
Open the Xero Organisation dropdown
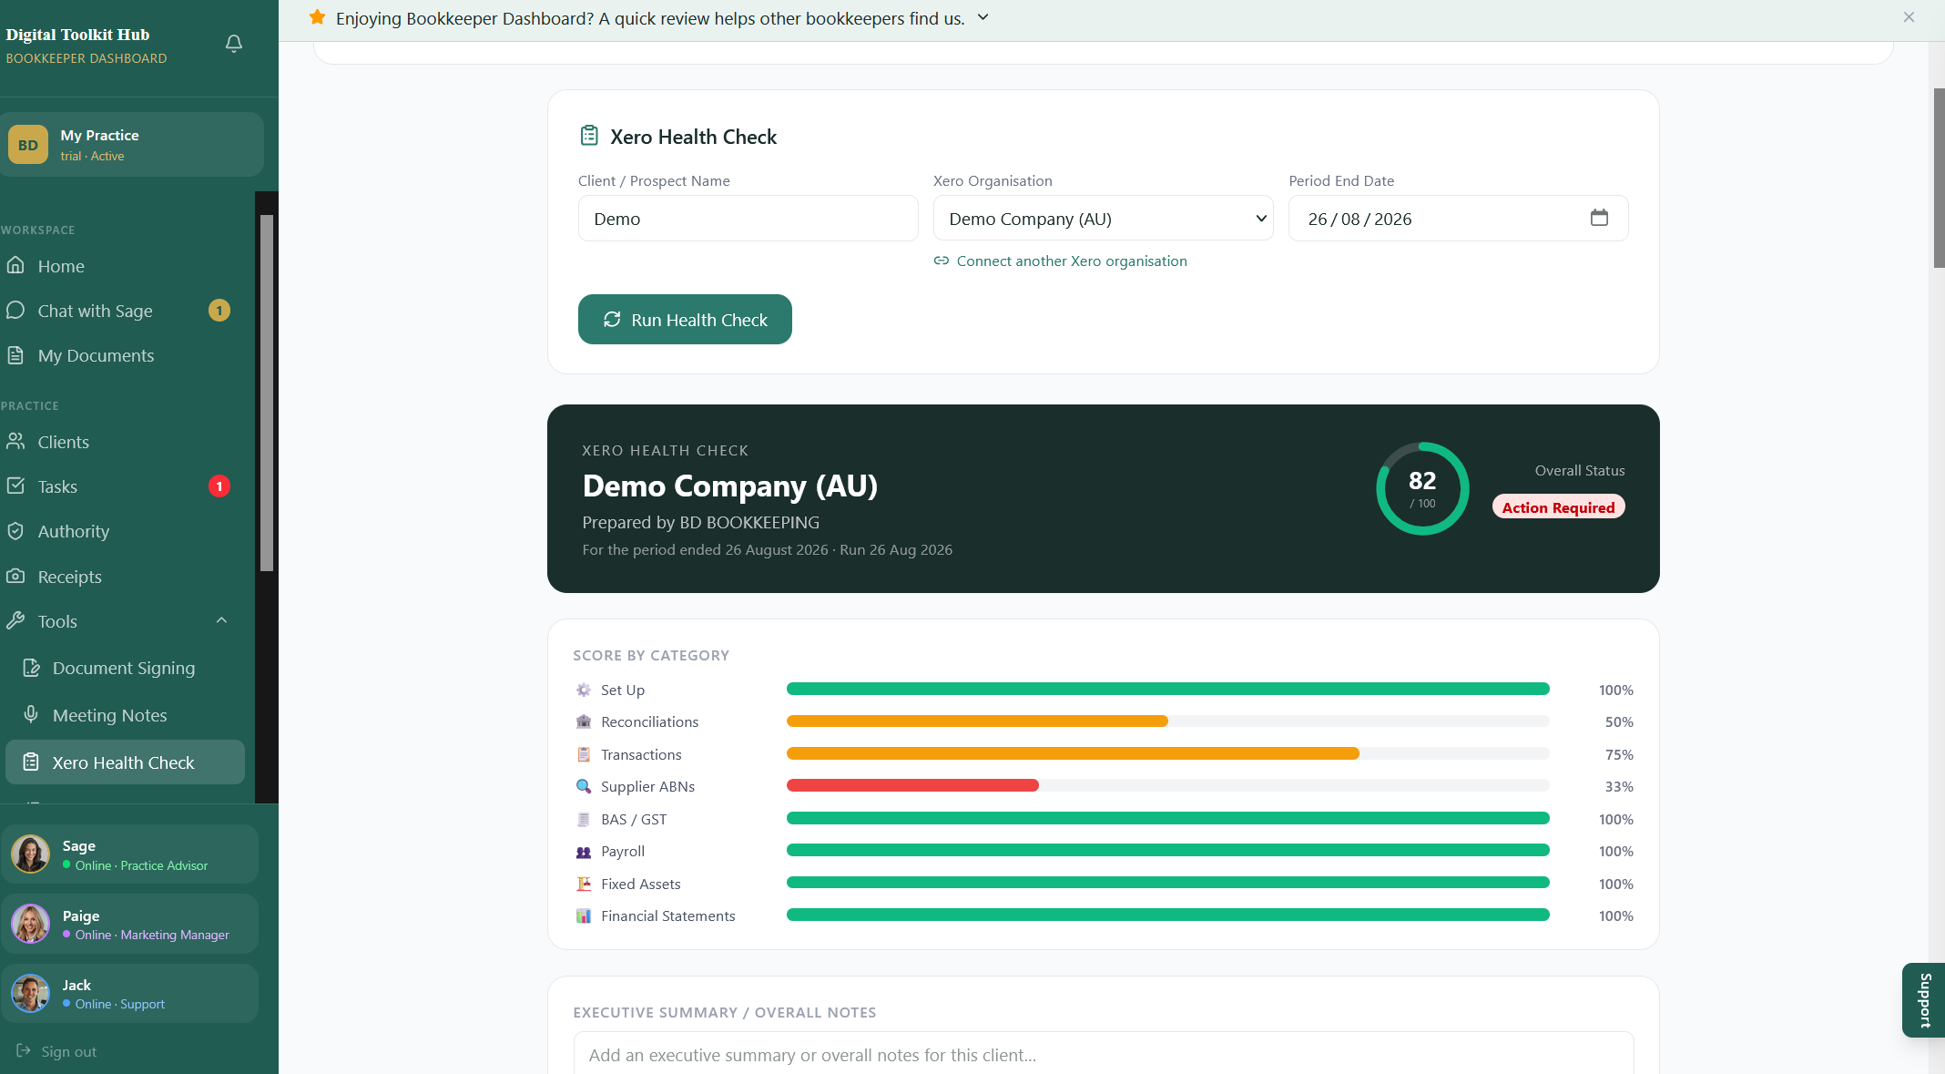(1103, 219)
